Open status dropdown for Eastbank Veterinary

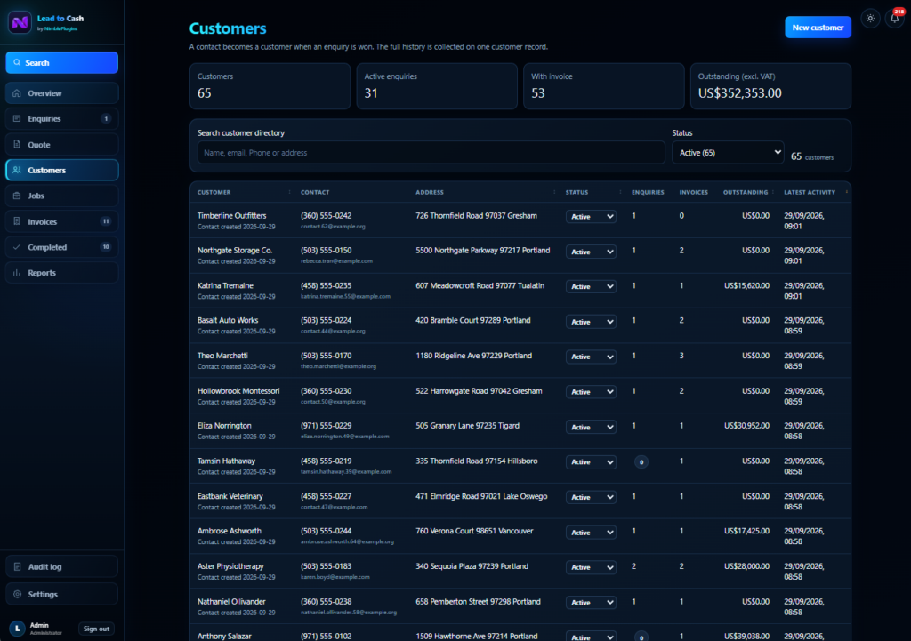tap(591, 497)
